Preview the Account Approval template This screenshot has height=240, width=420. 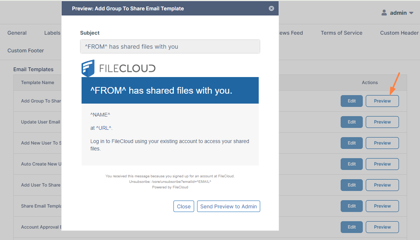coord(382,227)
